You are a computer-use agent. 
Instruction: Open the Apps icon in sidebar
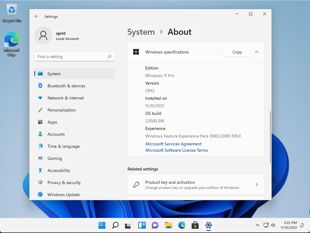click(40, 122)
